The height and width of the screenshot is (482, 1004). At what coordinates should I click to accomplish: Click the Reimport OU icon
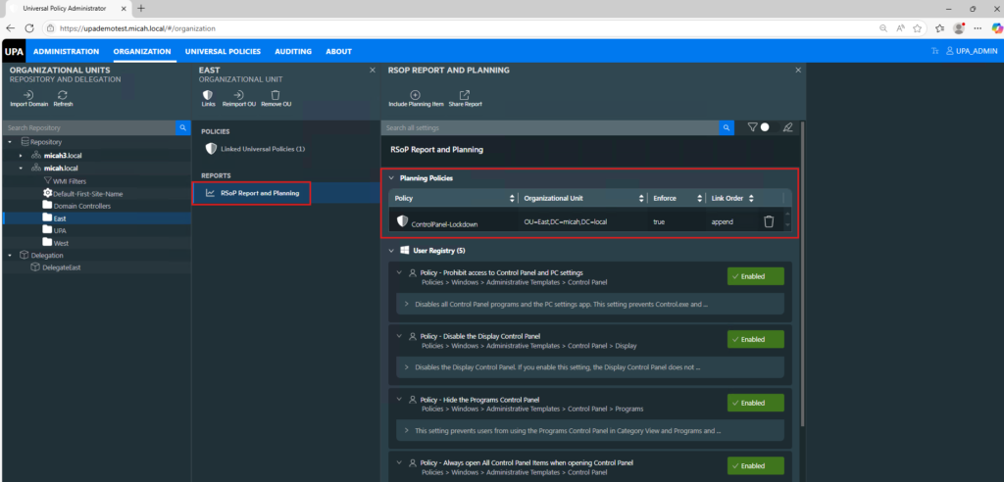point(238,94)
